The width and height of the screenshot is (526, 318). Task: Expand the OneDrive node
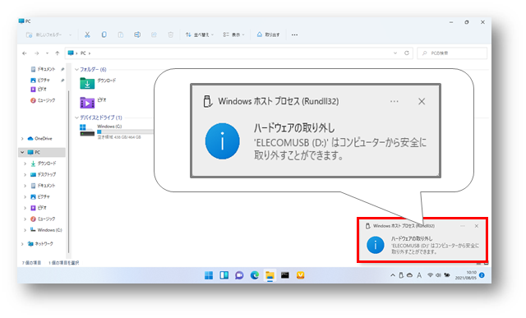[22, 139]
